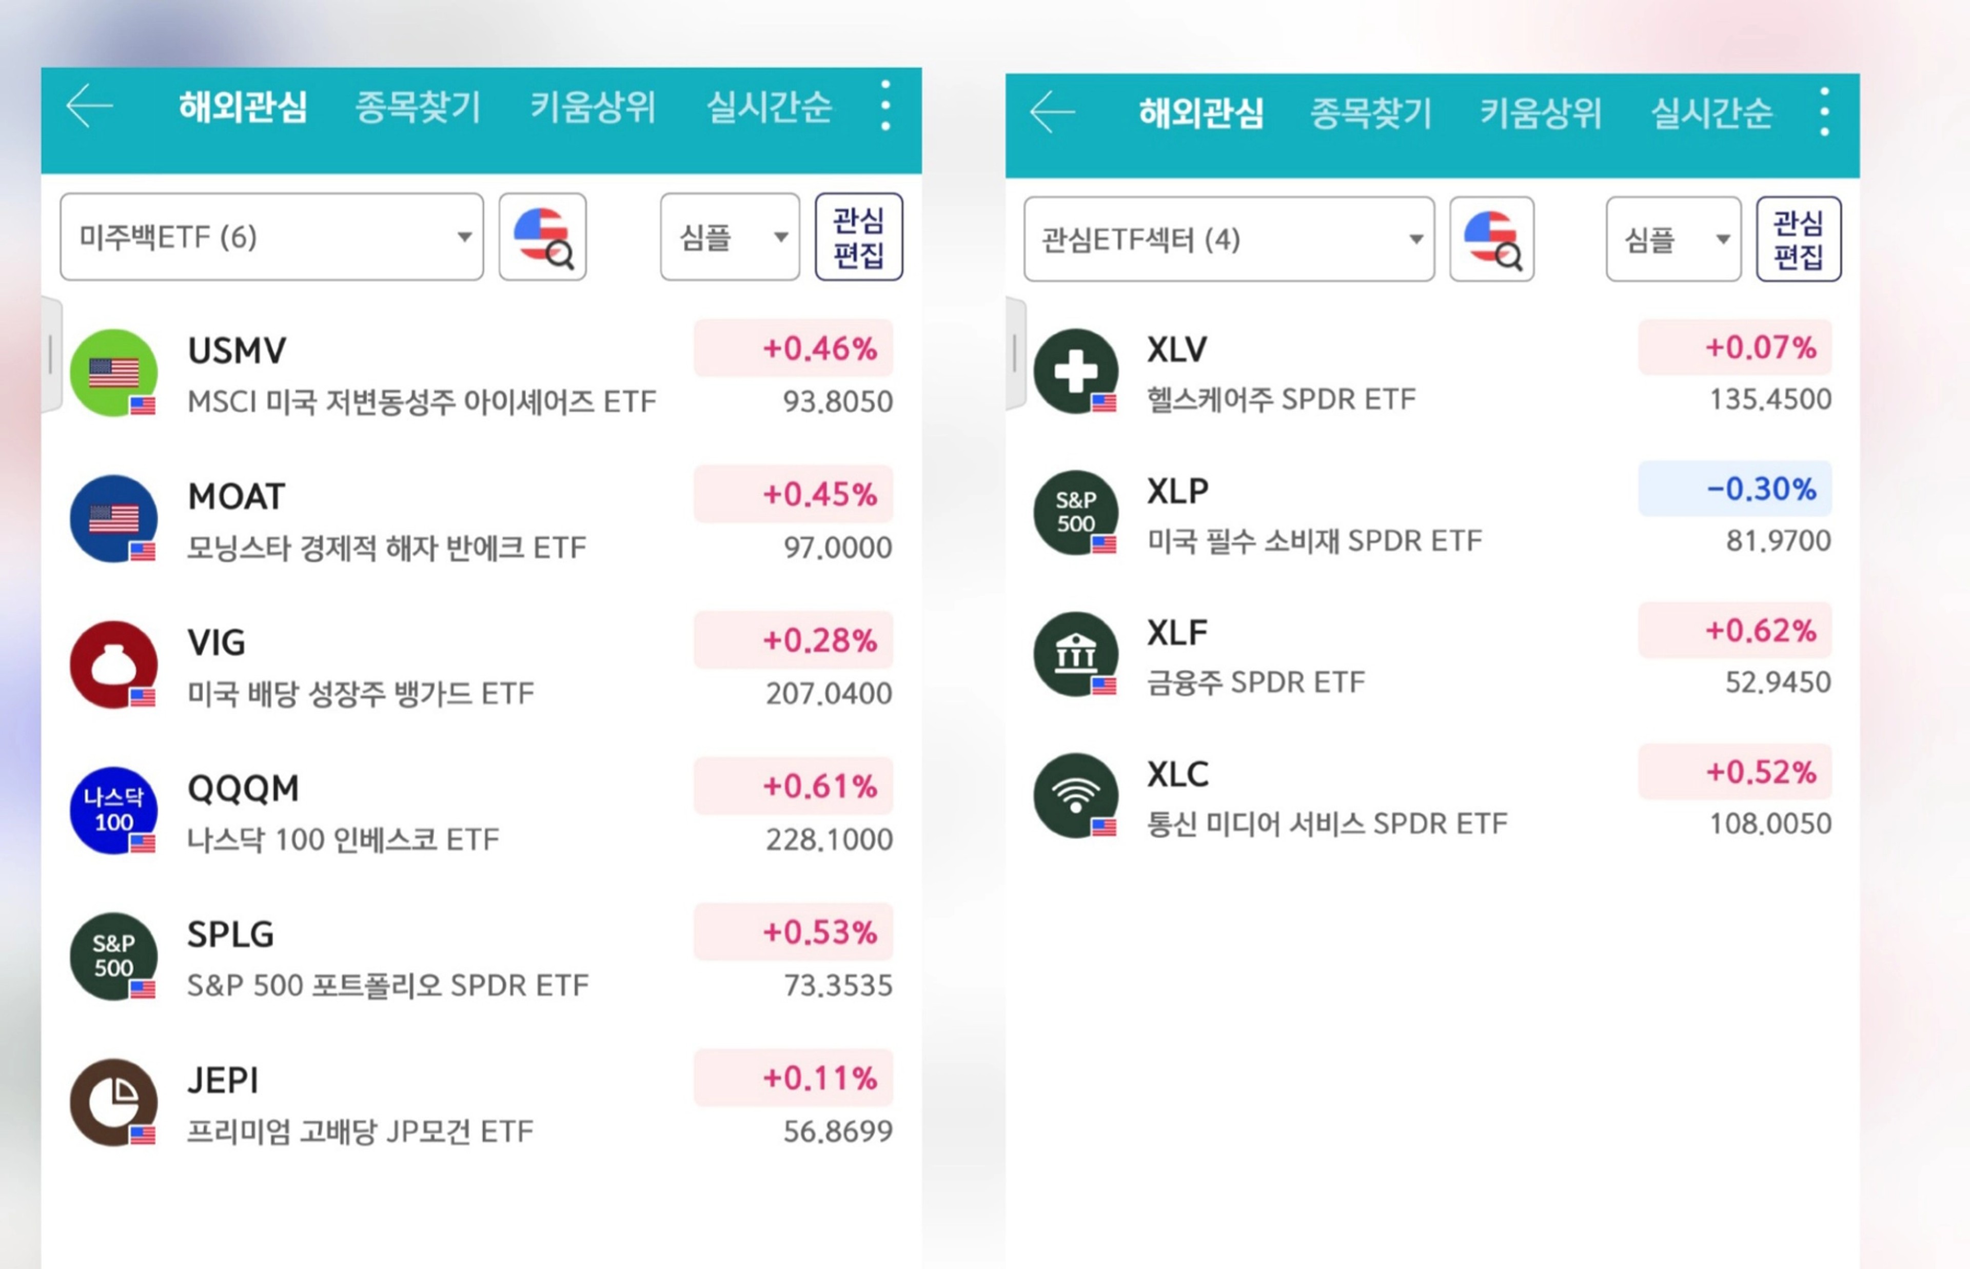Tap the VIG red money bag icon
This screenshot has width=1970, height=1269.
click(114, 665)
